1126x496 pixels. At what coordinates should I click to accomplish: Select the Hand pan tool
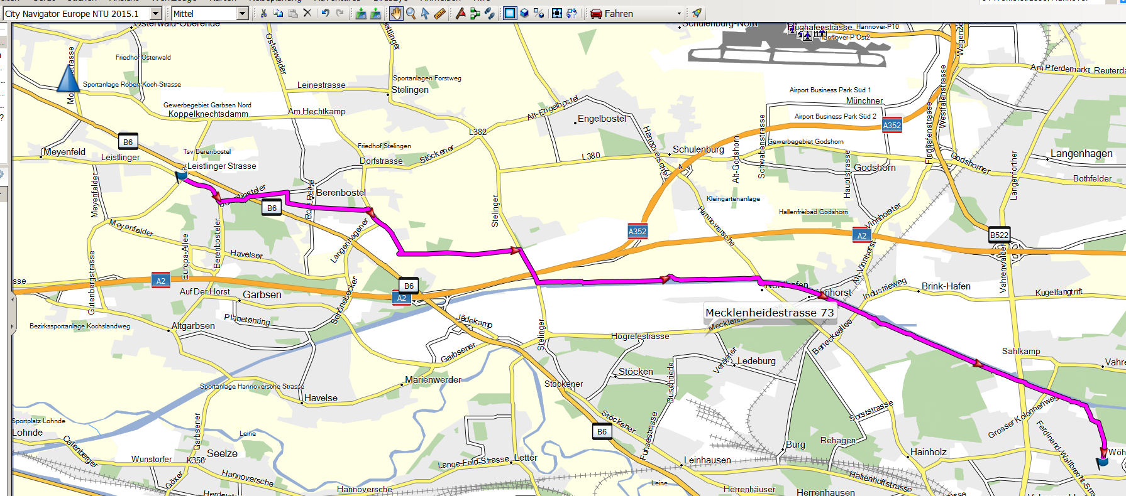(396, 13)
